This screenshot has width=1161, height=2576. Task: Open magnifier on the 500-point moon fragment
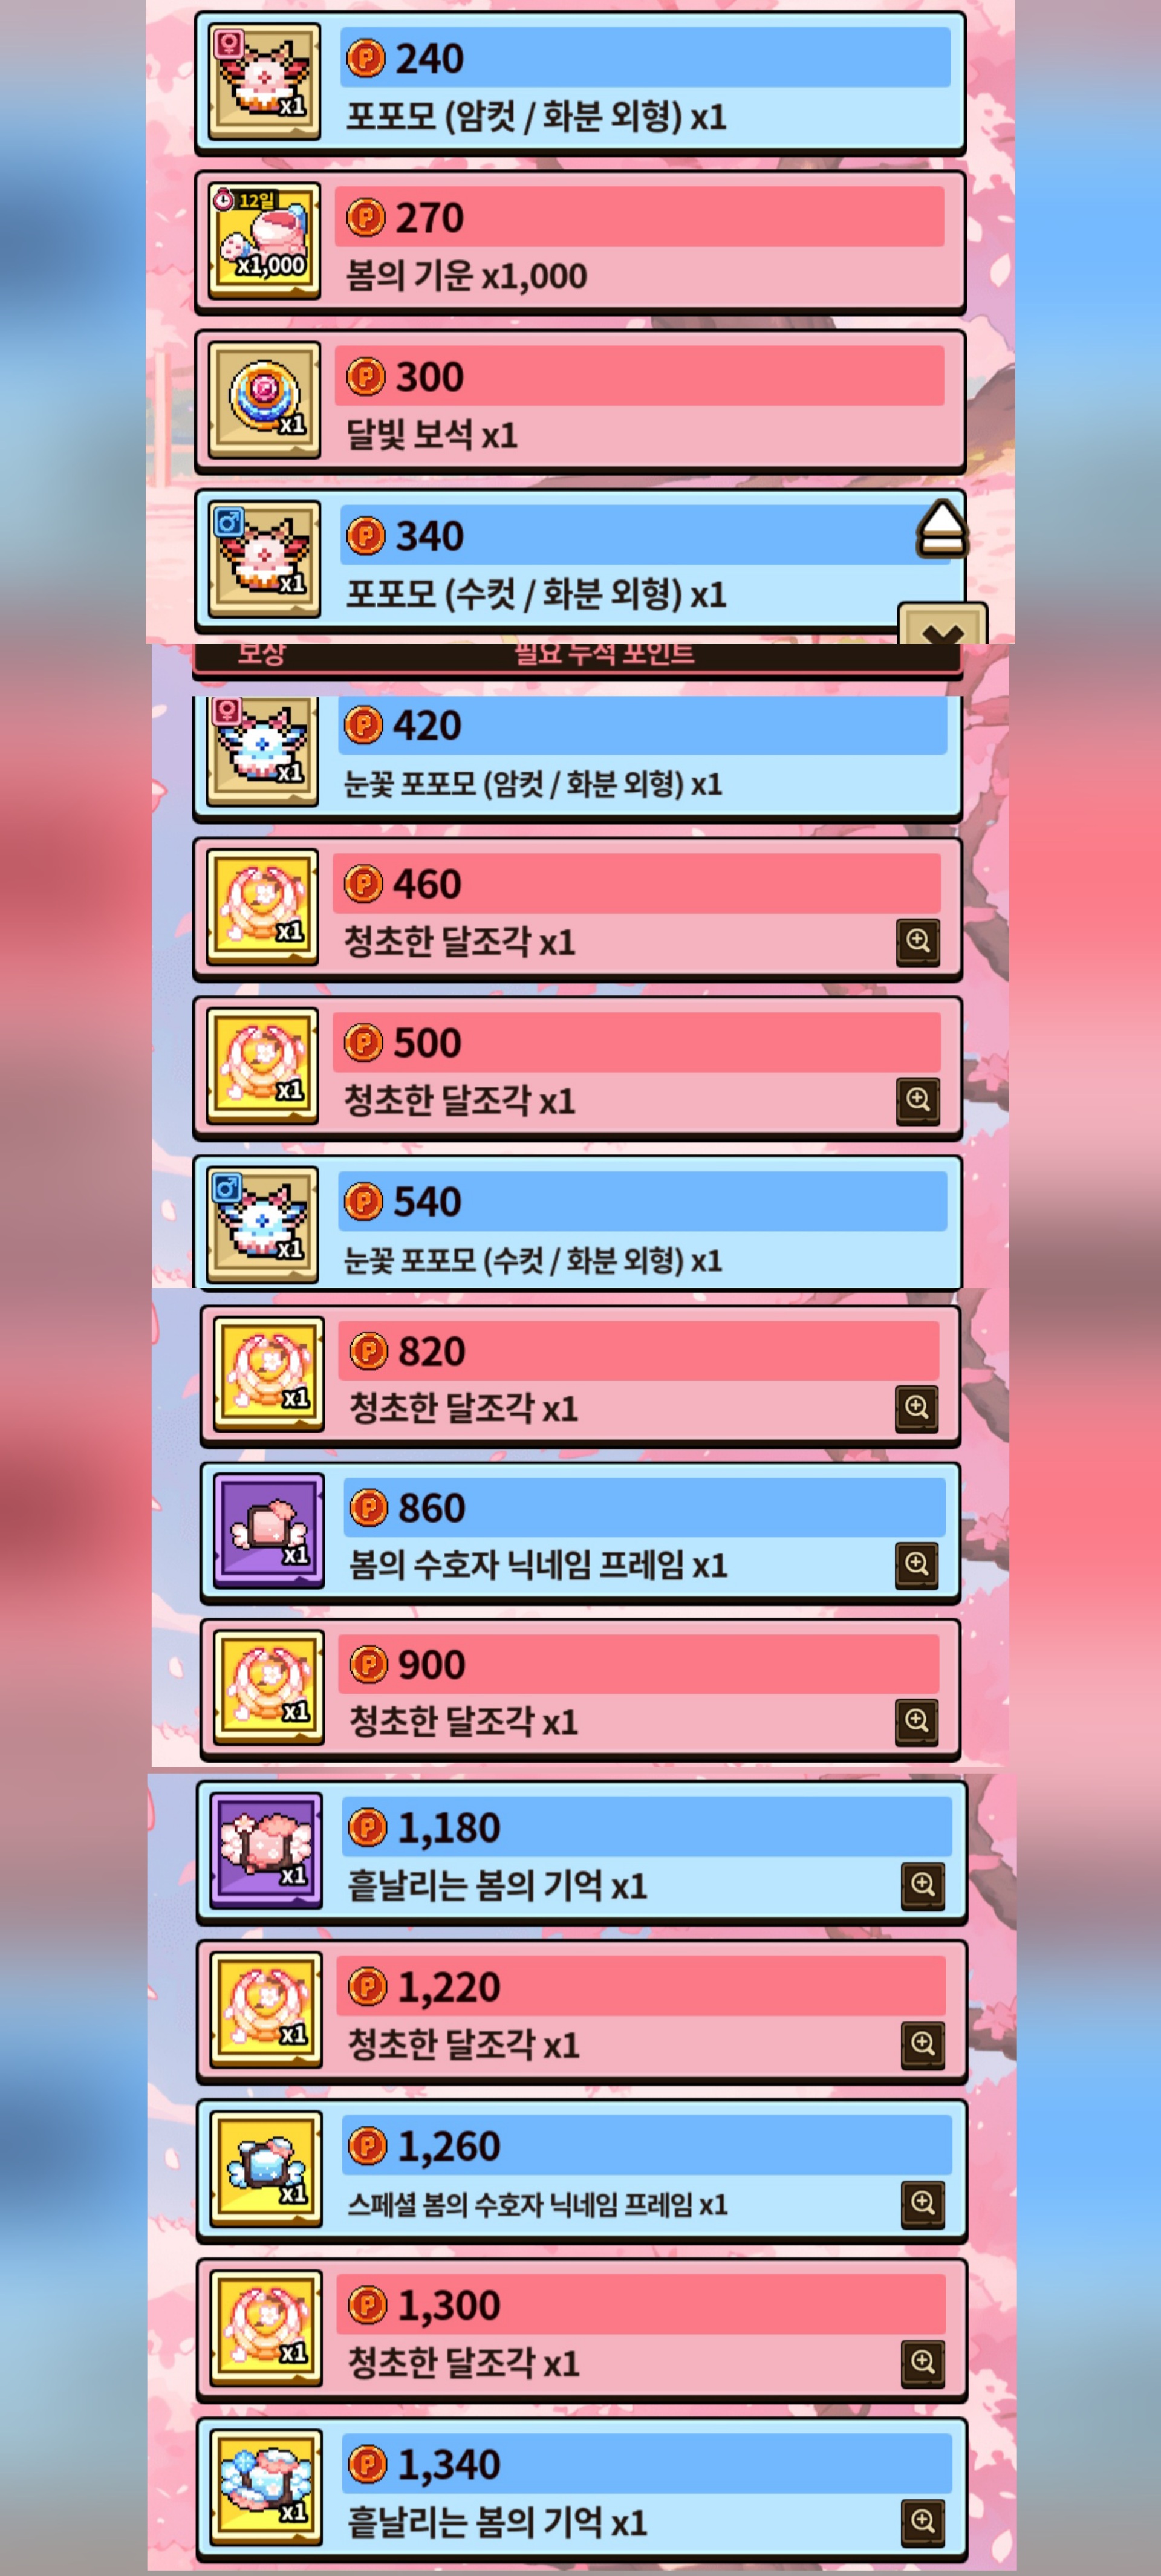click(918, 1100)
